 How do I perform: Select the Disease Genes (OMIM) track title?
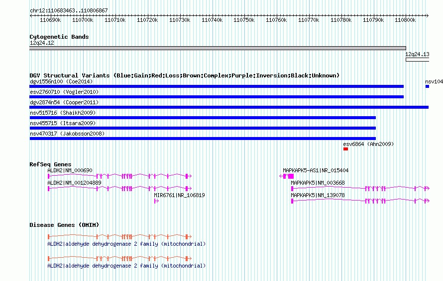coord(64,225)
